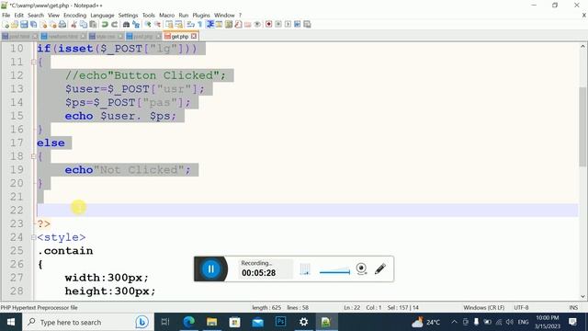Open the Run menu
The image size is (588, 331).
[184, 15]
